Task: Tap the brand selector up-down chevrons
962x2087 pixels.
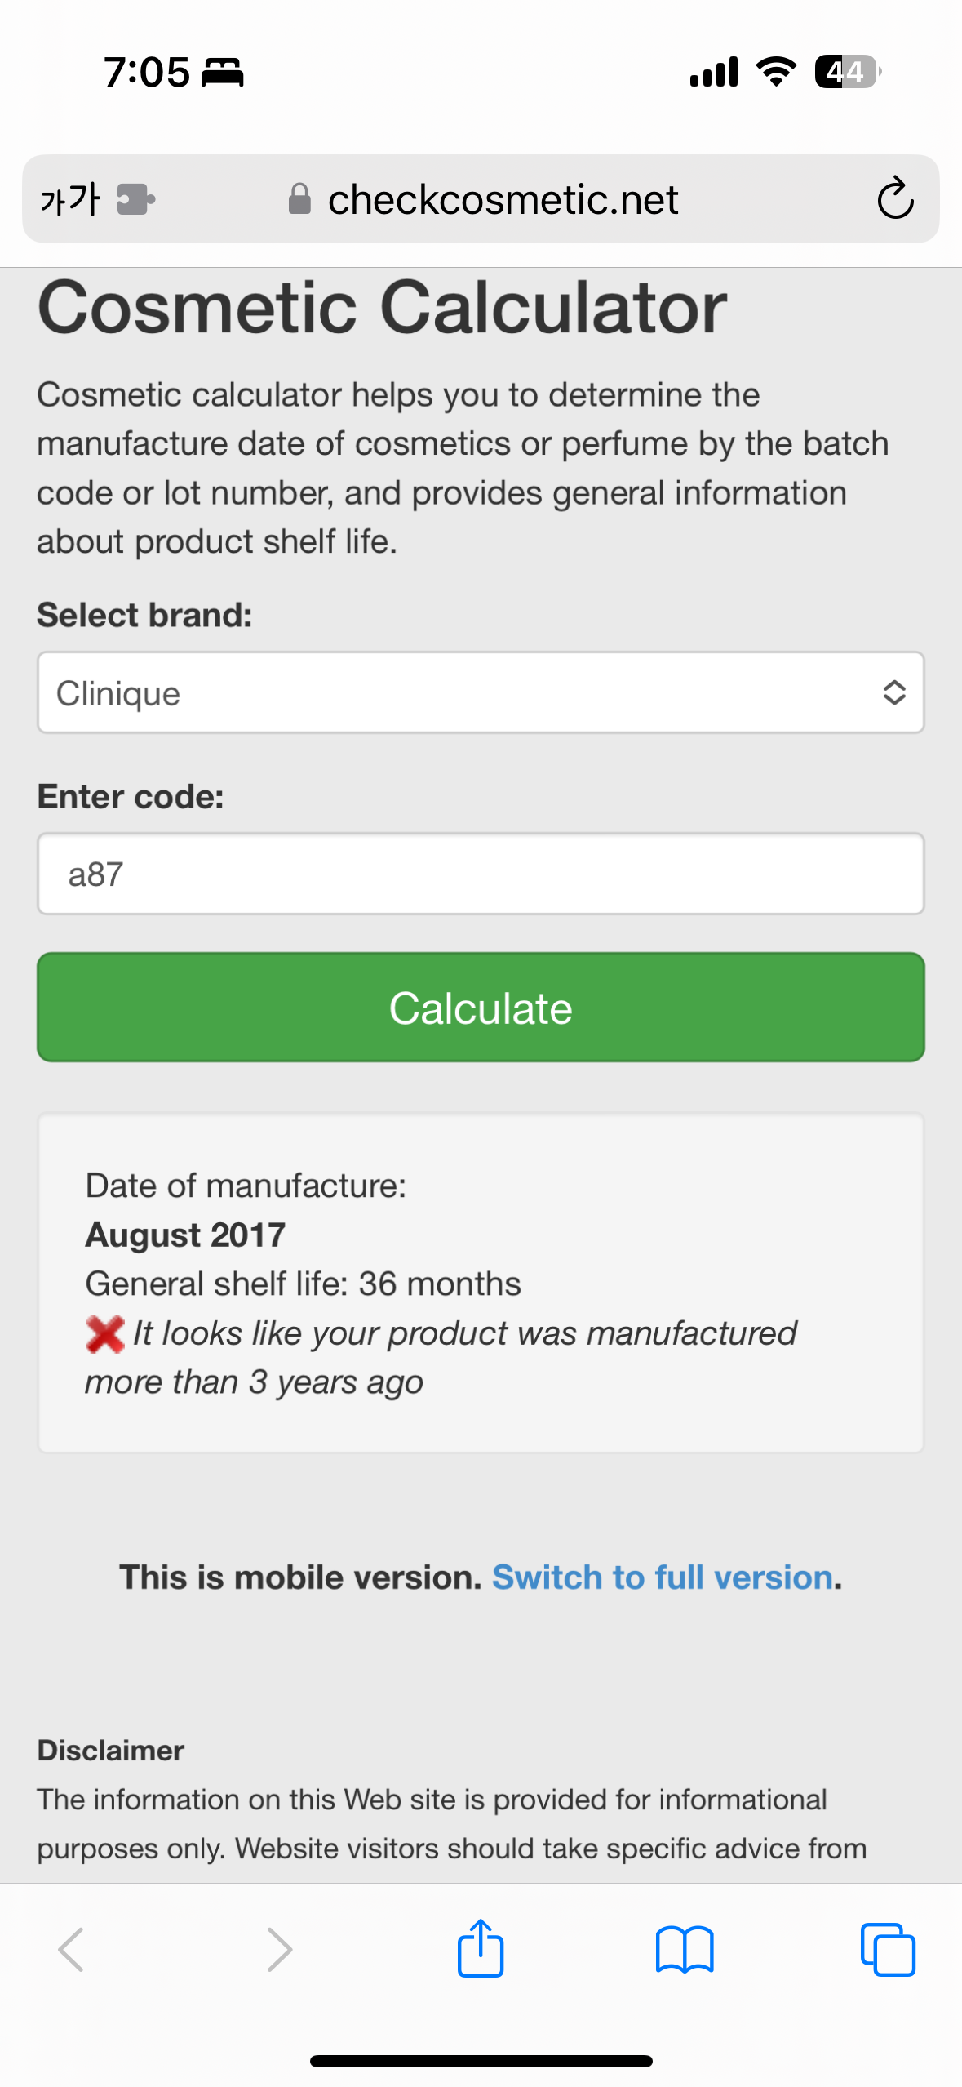Action: pos(894,692)
